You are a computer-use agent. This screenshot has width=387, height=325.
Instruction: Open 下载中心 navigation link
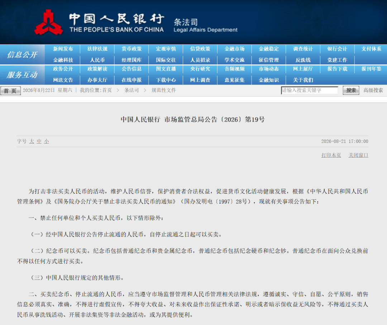(x=166, y=80)
